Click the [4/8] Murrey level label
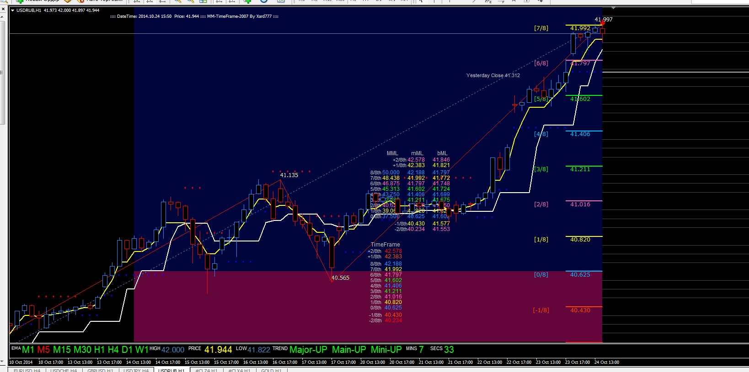The image size is (749, 372). pos(541,134)
